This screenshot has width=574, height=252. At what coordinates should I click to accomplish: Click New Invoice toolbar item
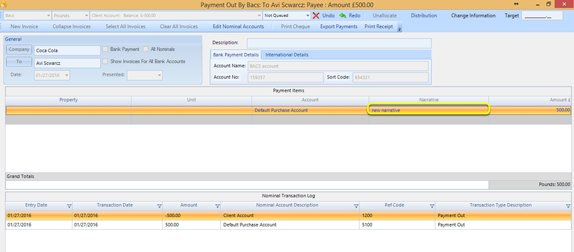click(24, 27)
